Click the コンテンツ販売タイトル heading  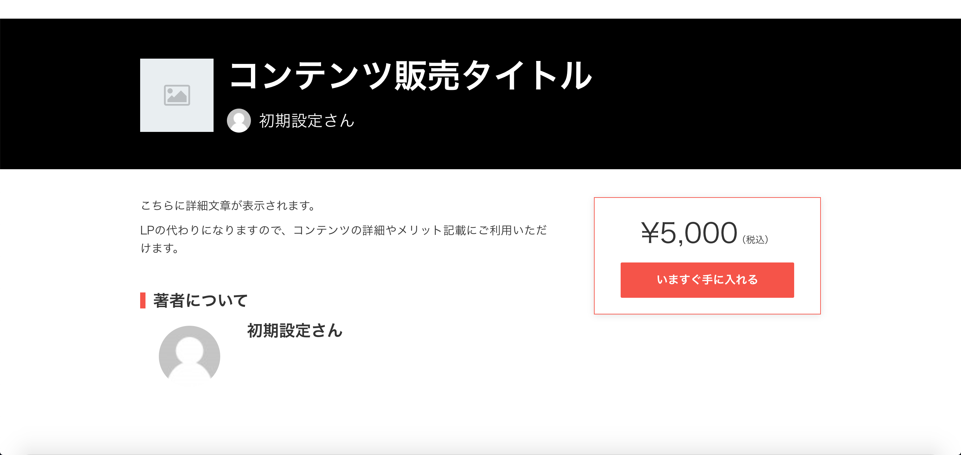pyautogui.click(x=410, y=76)
